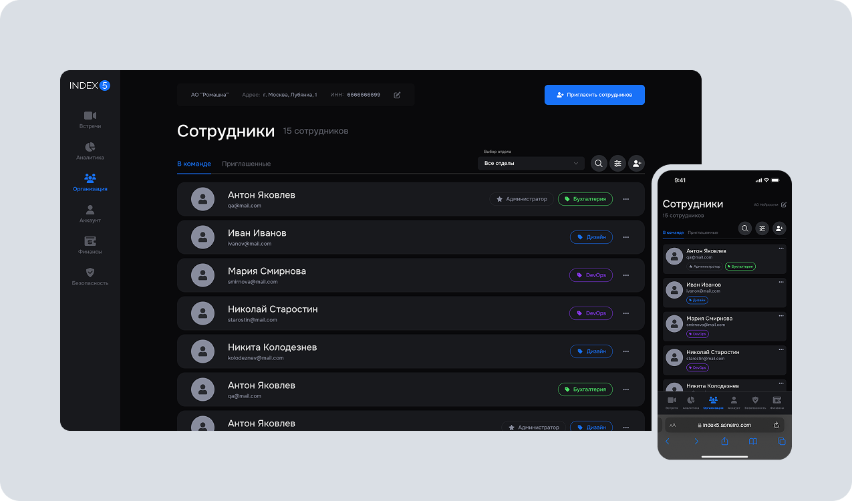Tap search icon on the phone
The width and height of the screenshot is (852, 501).
(745, 228)
